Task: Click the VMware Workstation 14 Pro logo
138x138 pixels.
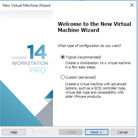Action: click(x=30, y=59)
